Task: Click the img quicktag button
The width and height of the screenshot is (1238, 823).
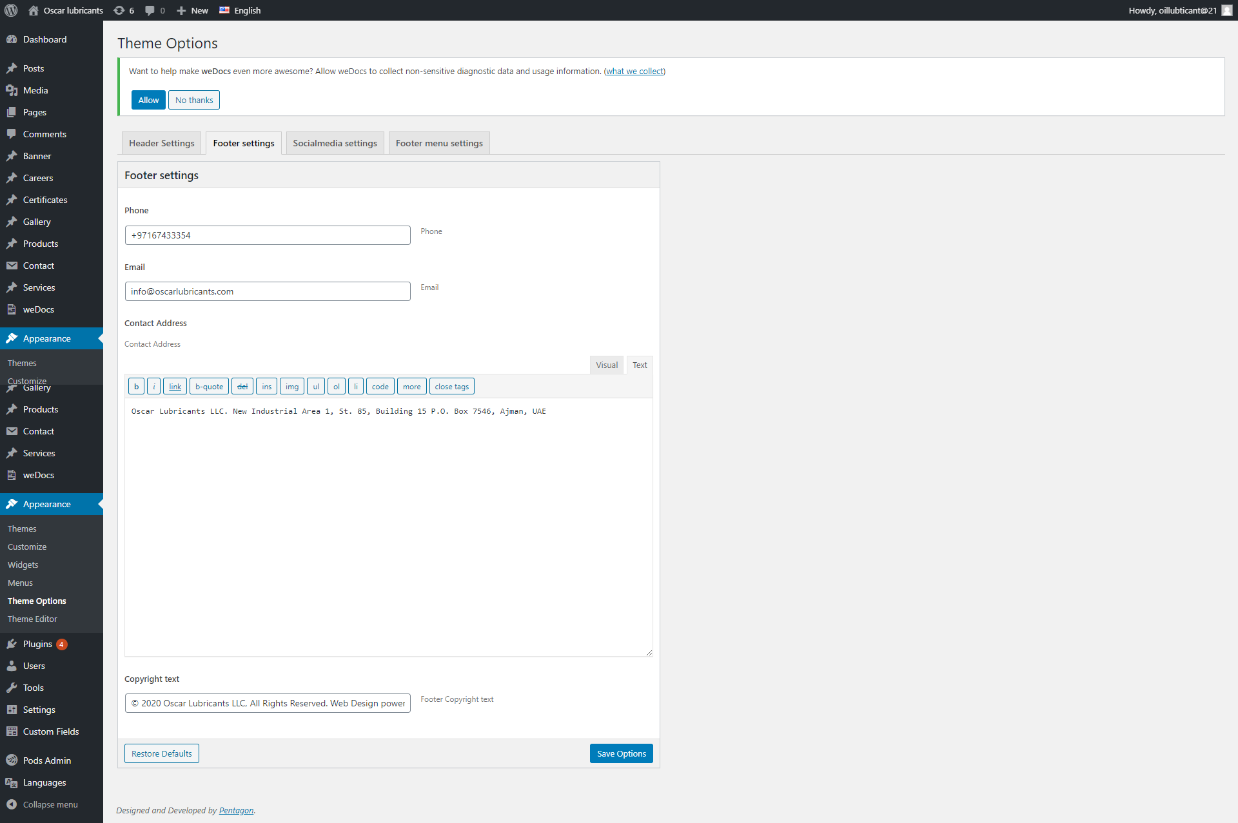Action: pyautogui.click(x=292, y=386)
